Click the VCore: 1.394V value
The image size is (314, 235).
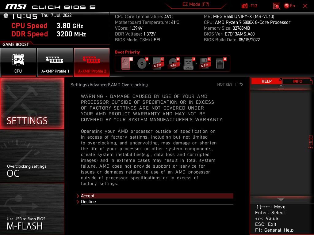(129, 28)
